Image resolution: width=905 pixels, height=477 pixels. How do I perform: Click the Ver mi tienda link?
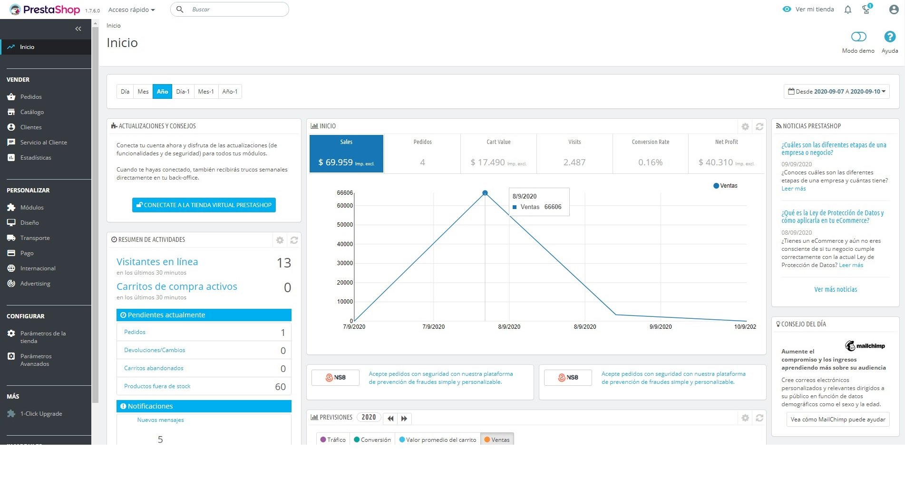click(808, 10)
